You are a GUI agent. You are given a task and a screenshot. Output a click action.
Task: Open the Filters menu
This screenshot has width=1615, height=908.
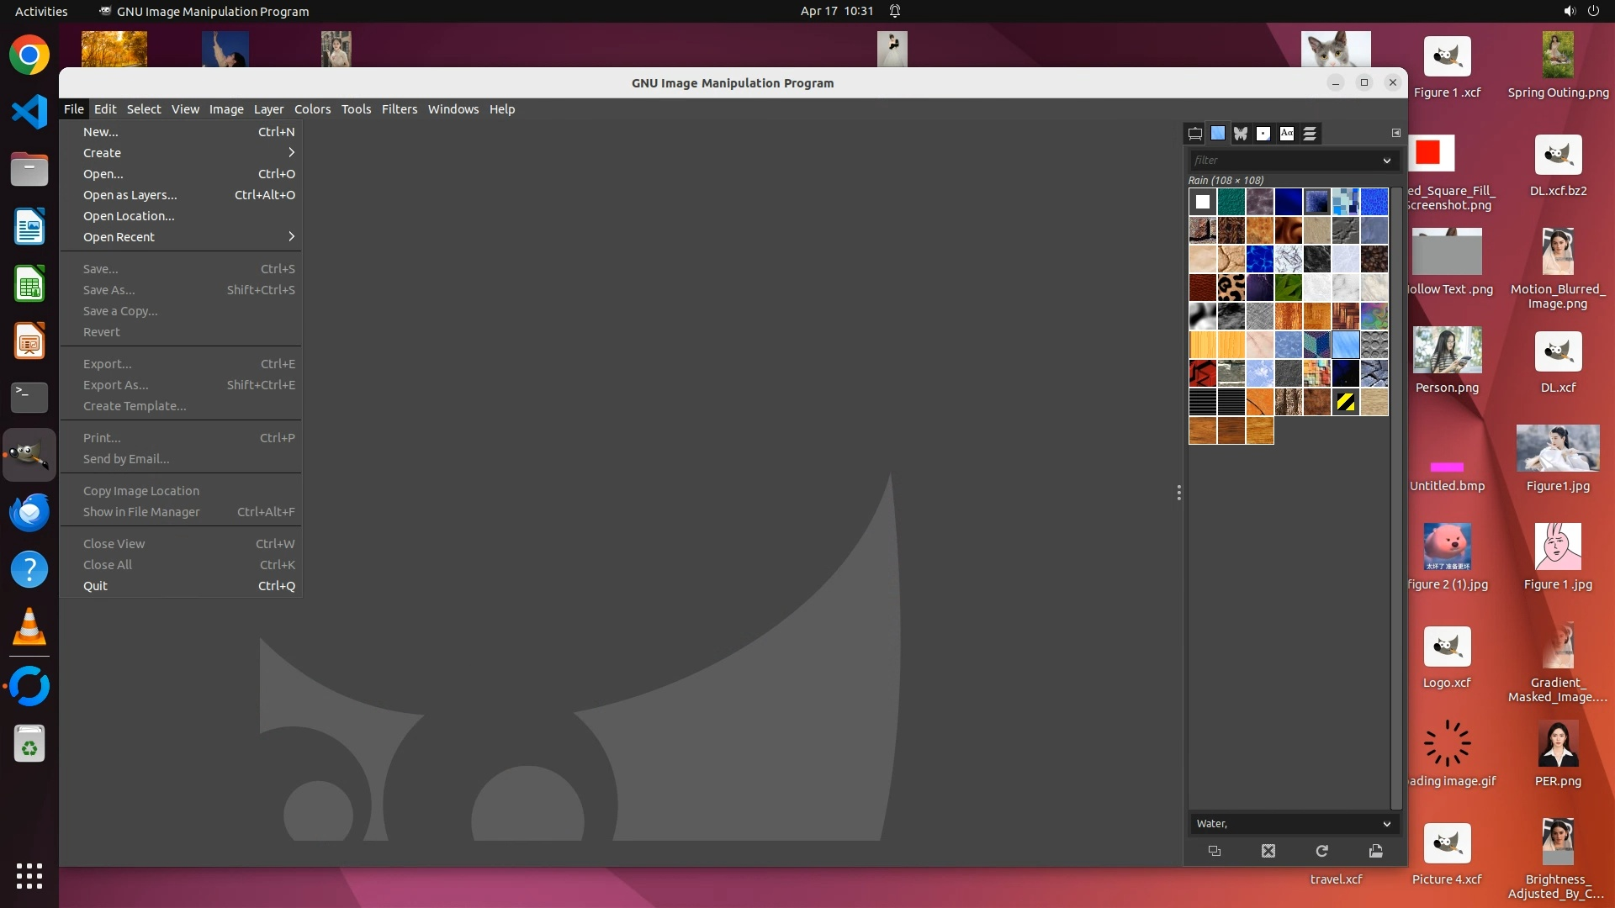click(x=399, y=109)
